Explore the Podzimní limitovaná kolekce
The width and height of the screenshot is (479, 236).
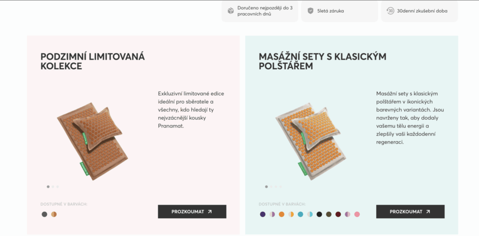point(192,212)
